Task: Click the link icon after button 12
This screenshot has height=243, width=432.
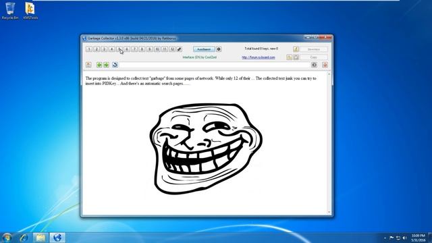Action: tap(179, 49)
